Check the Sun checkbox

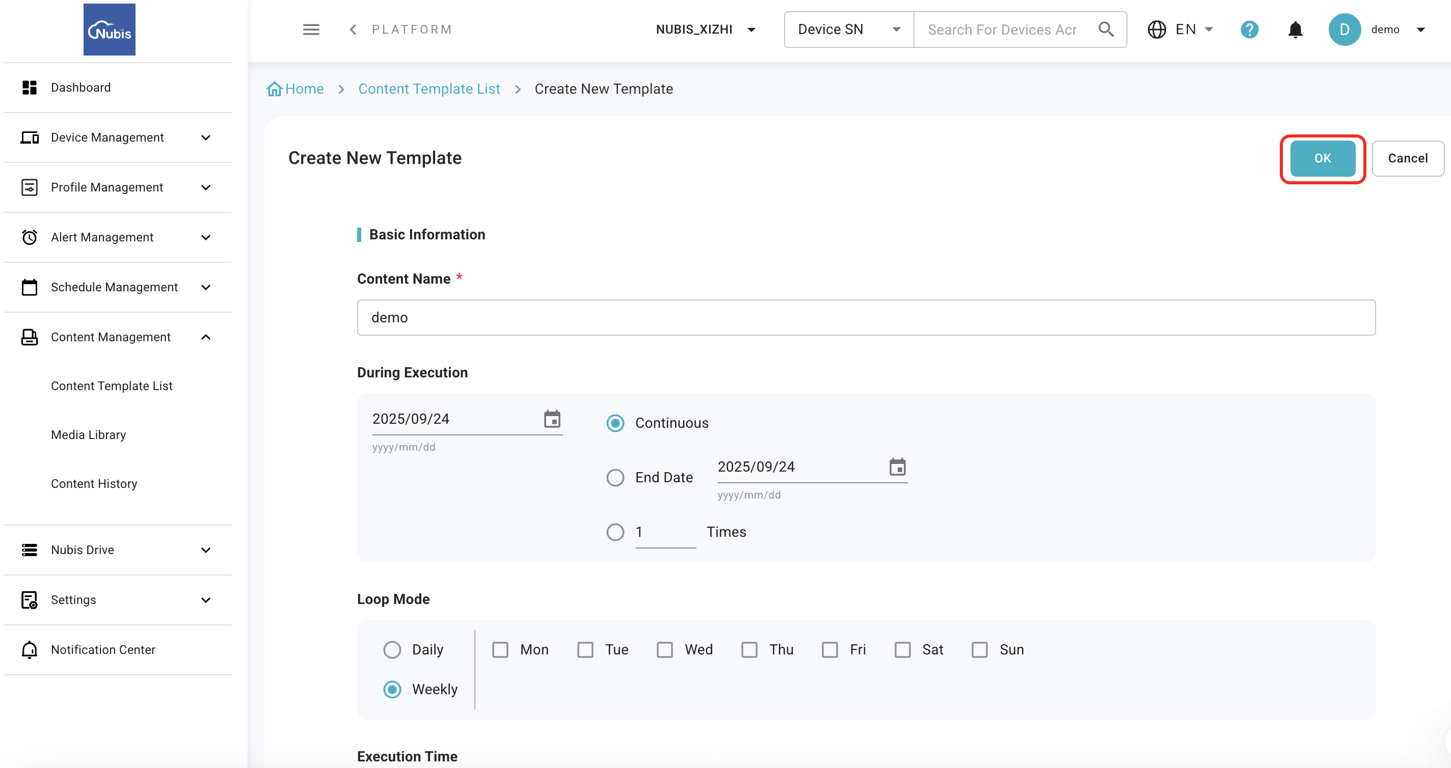(x=980, y=649)
